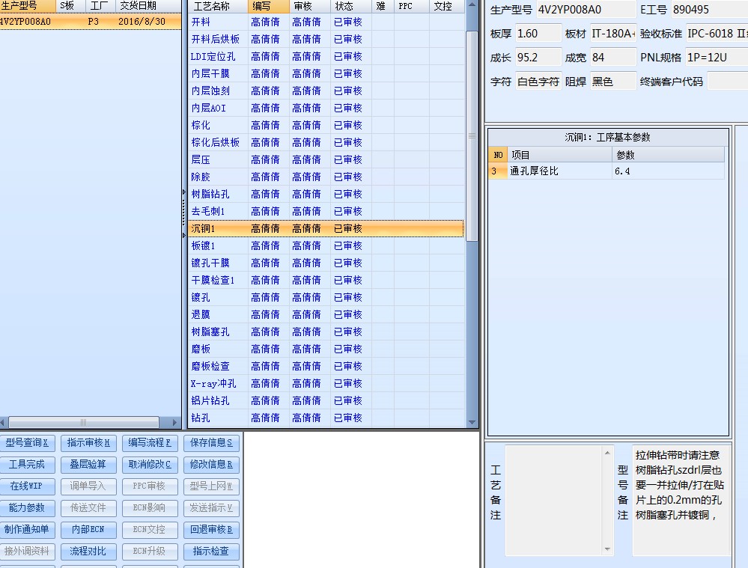
Task: Select model row 4V2YP008A0
Action: 91,22
